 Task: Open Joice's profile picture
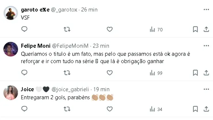(11, 93)
